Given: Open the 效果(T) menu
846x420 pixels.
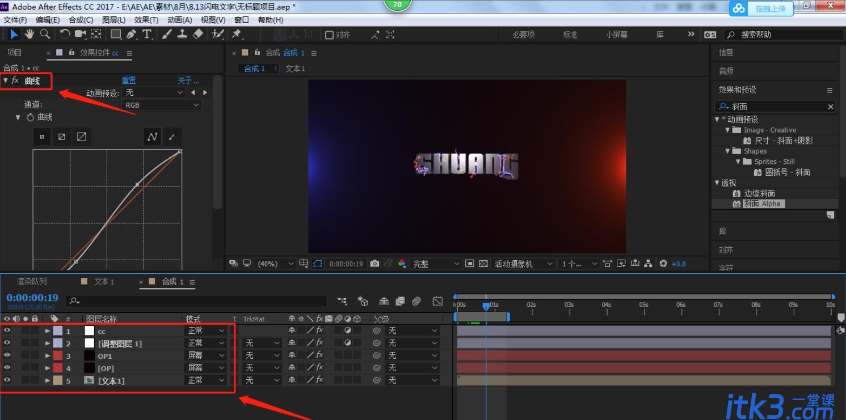Looking at the screenshot, I should click(146, 20).
